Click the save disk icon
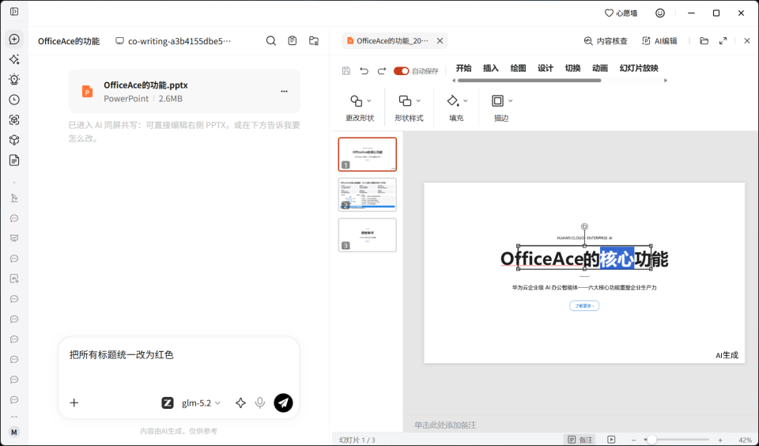 [x=346, y=70]
